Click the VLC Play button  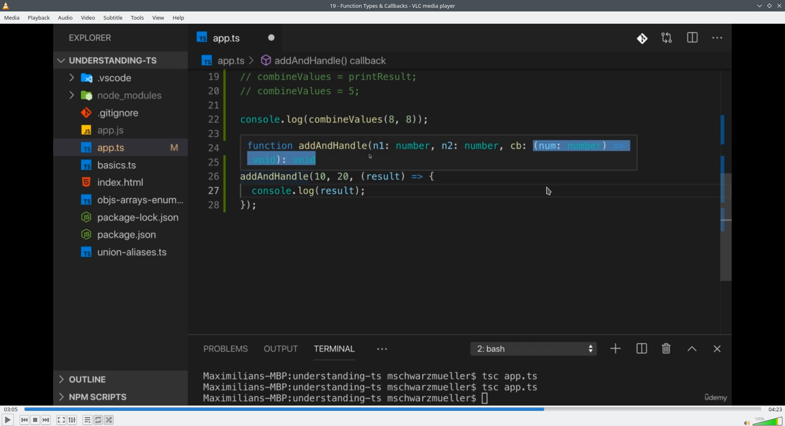click(7, 420)
